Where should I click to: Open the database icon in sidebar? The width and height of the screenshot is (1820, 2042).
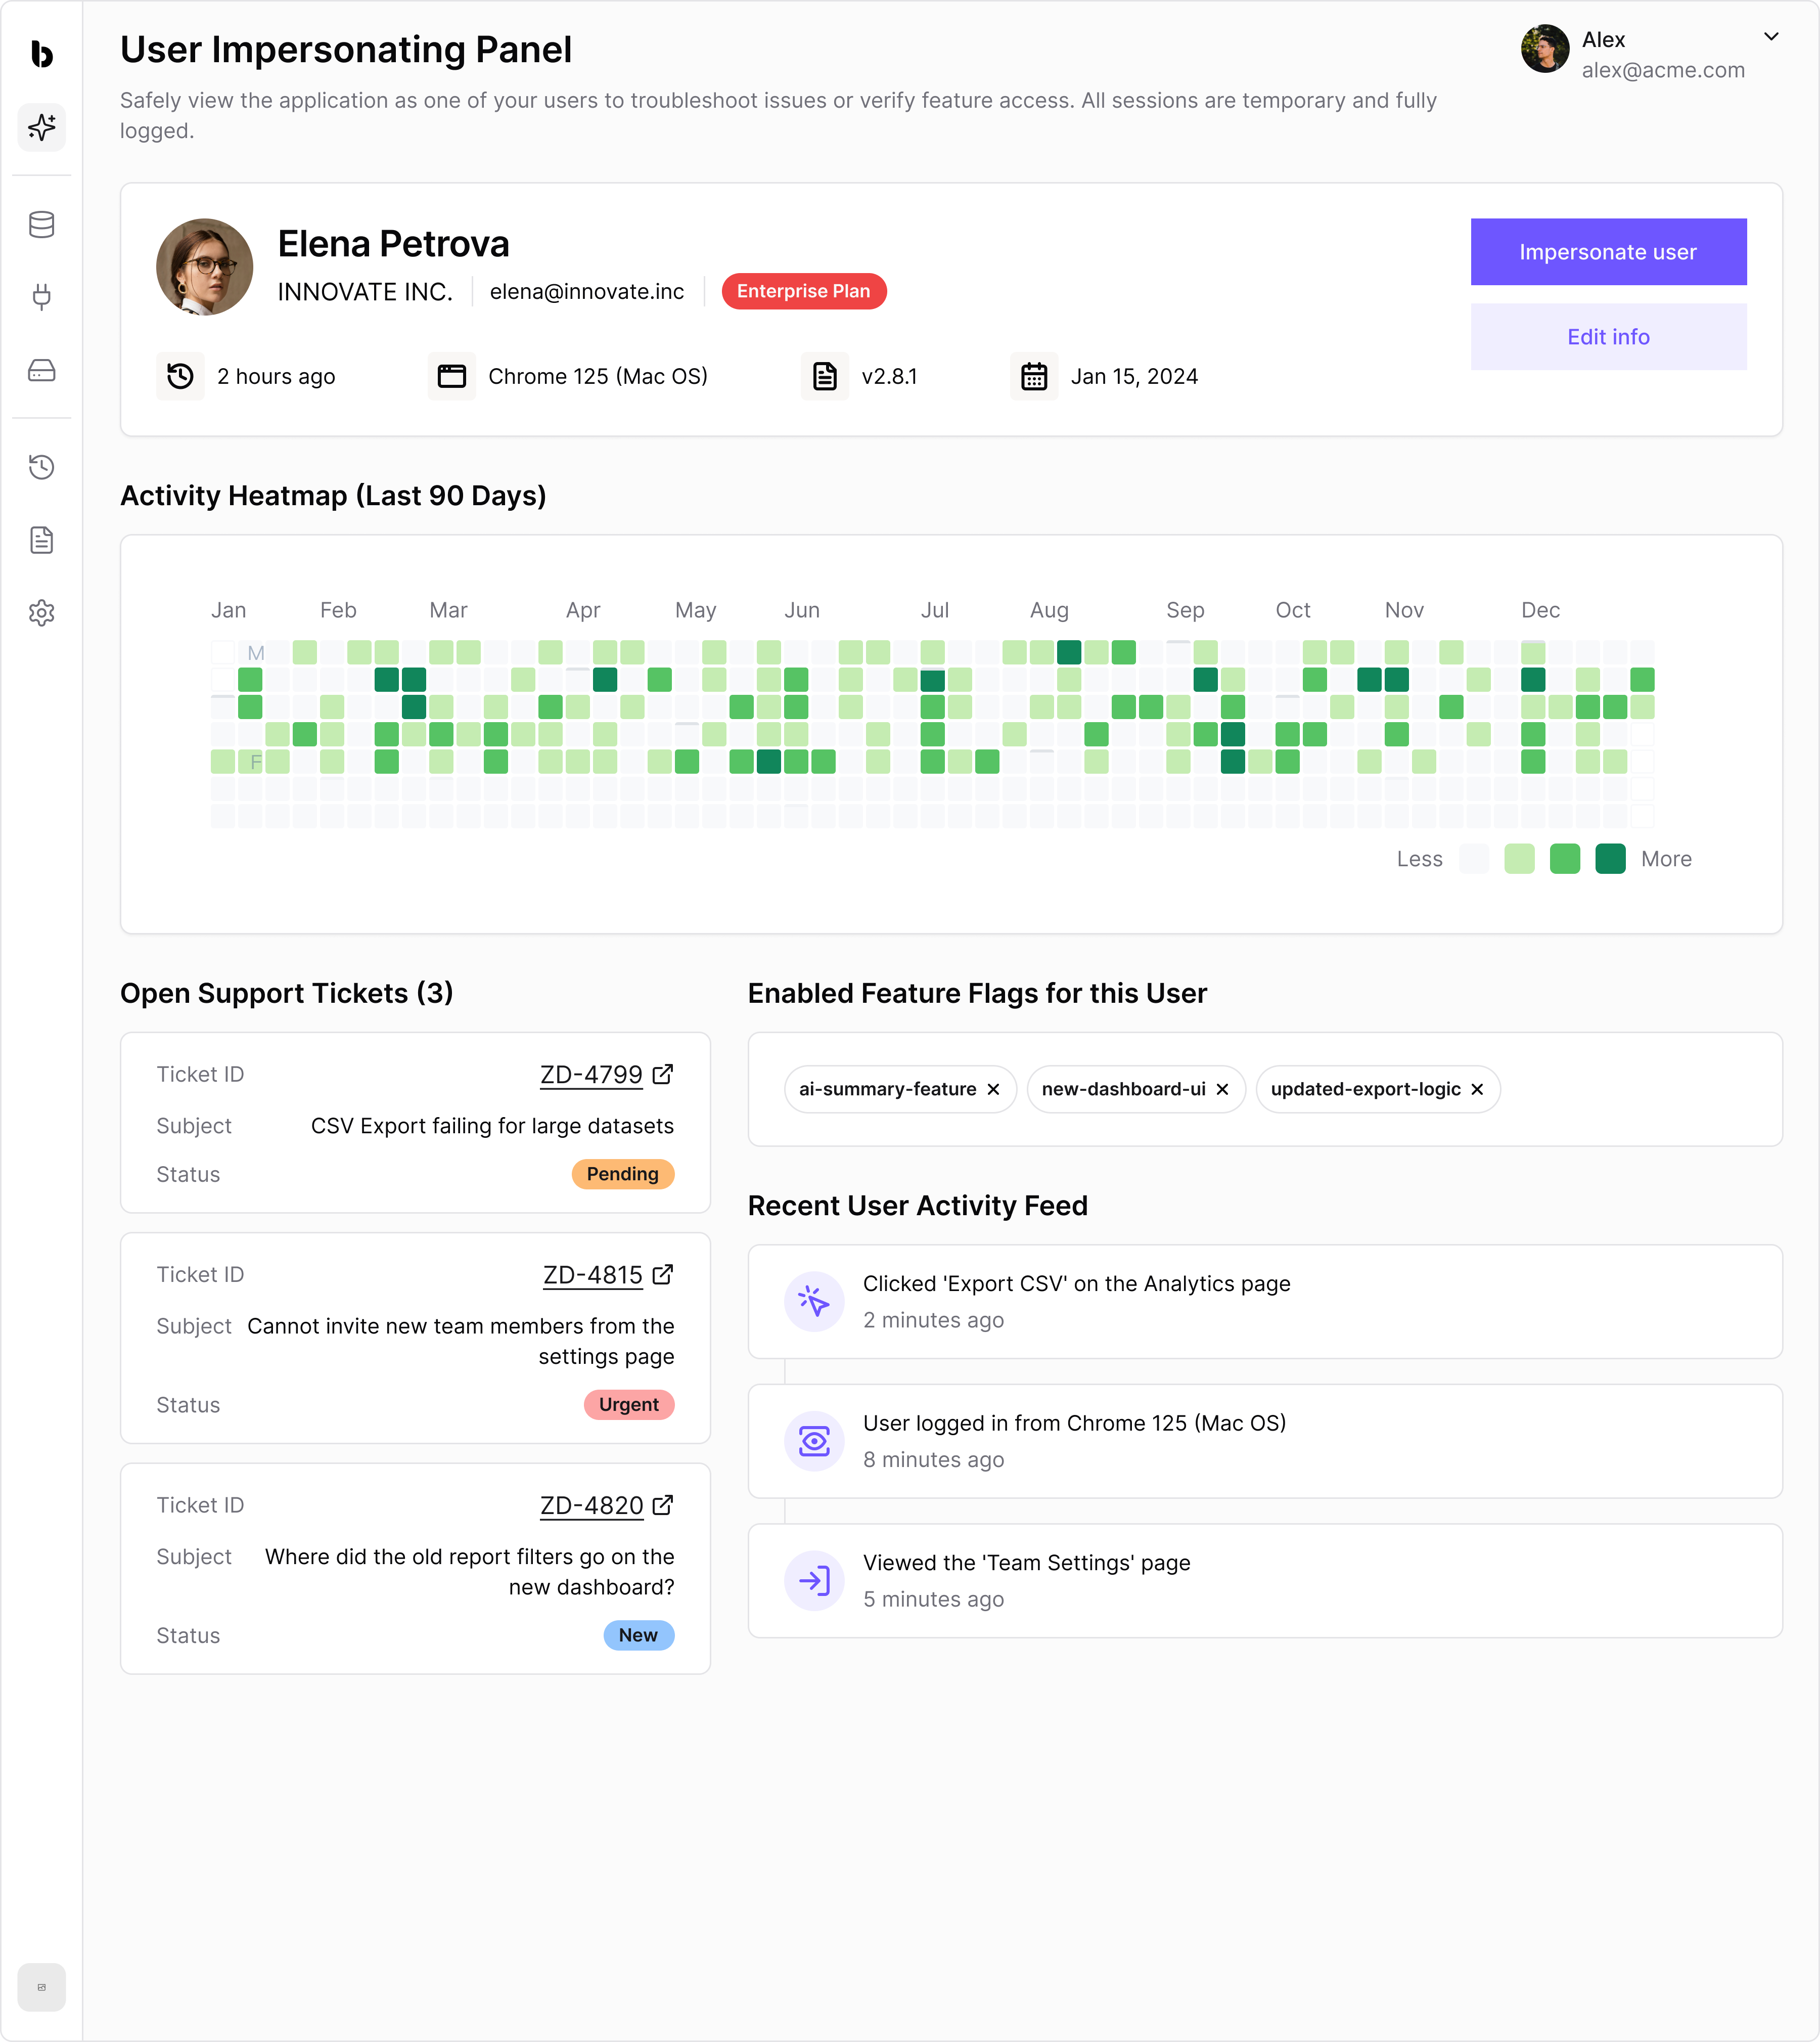(x=42, y=224)
